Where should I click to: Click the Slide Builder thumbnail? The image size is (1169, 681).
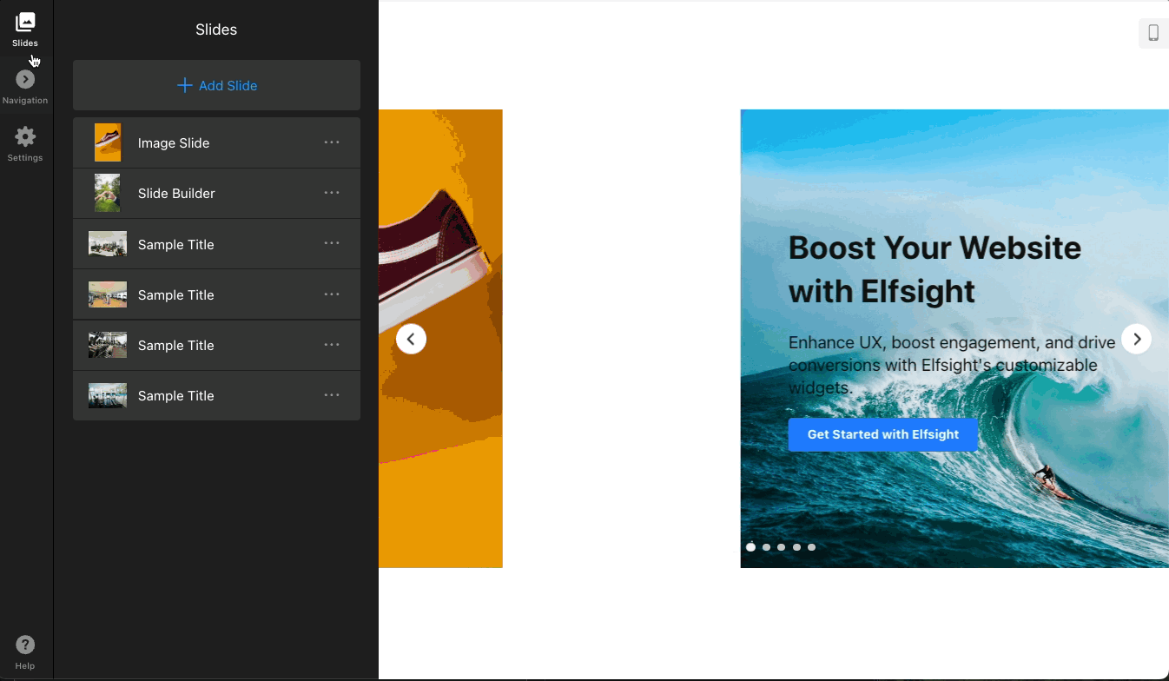pyautogui.click(x=108, y=193)
